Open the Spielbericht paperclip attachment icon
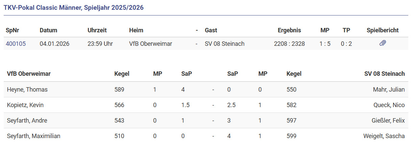This screenshot has height=163, width=412. (382, 43)
